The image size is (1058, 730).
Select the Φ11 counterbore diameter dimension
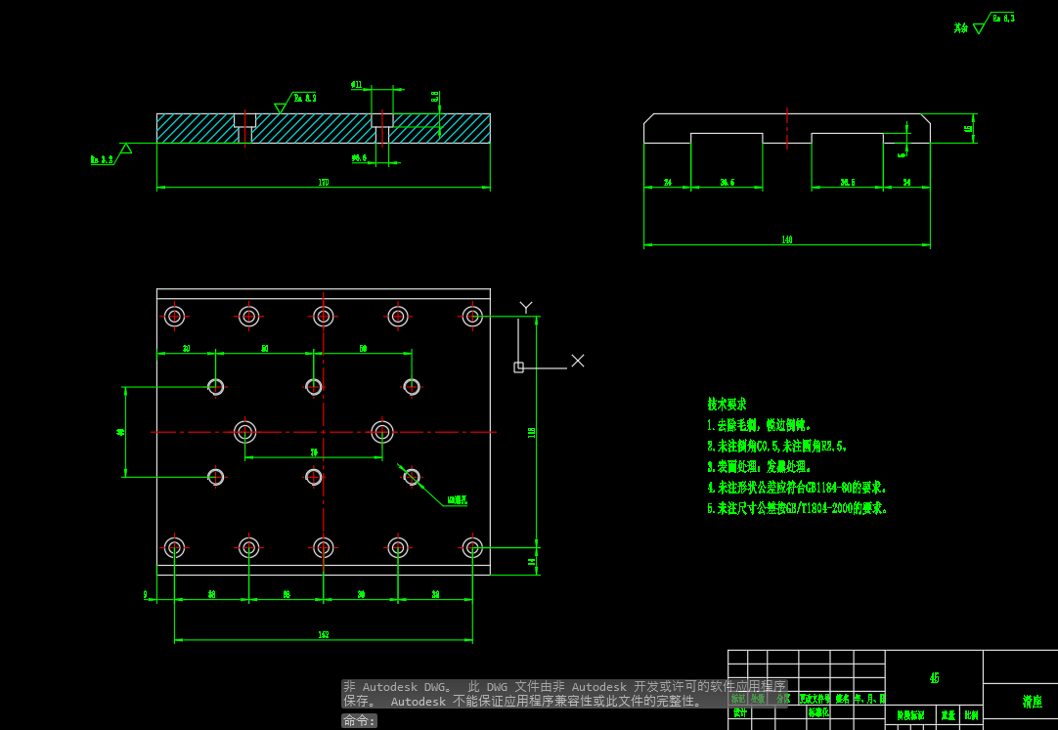357,85
